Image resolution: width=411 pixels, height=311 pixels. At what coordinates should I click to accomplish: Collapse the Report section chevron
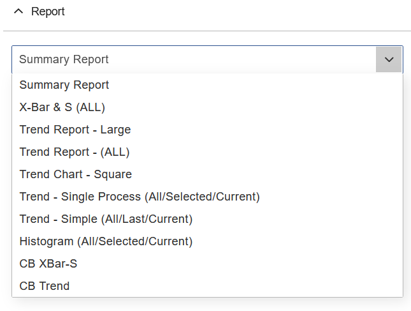pos(18,11)
